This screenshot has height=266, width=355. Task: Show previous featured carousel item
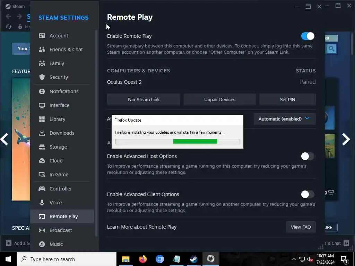click(4, 139)
